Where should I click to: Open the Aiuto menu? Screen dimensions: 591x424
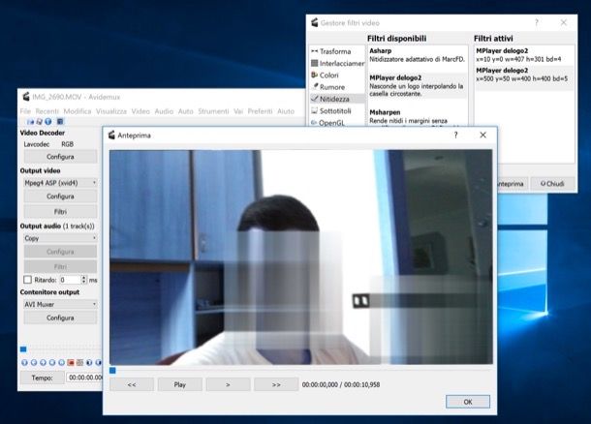point(286,111)
